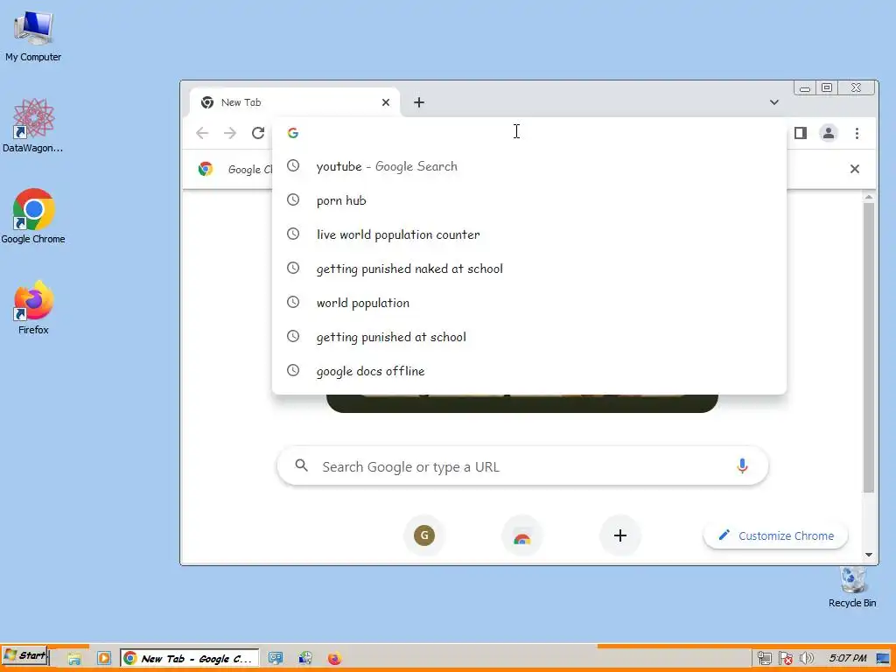Click scrollbar down arrow
The height and width of the screenshot is (672, 896).
click(x=869, y=555)
